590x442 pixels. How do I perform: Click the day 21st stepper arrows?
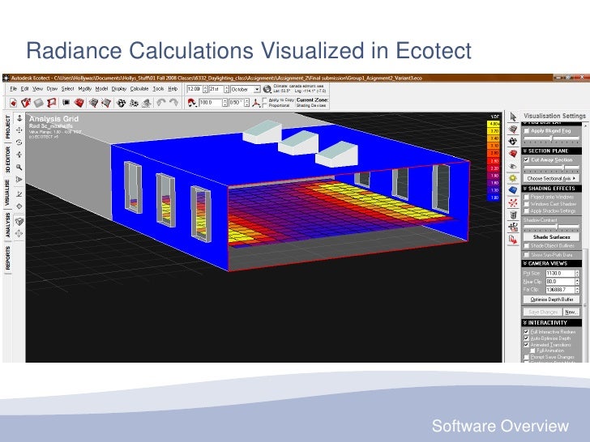point(226,89)
